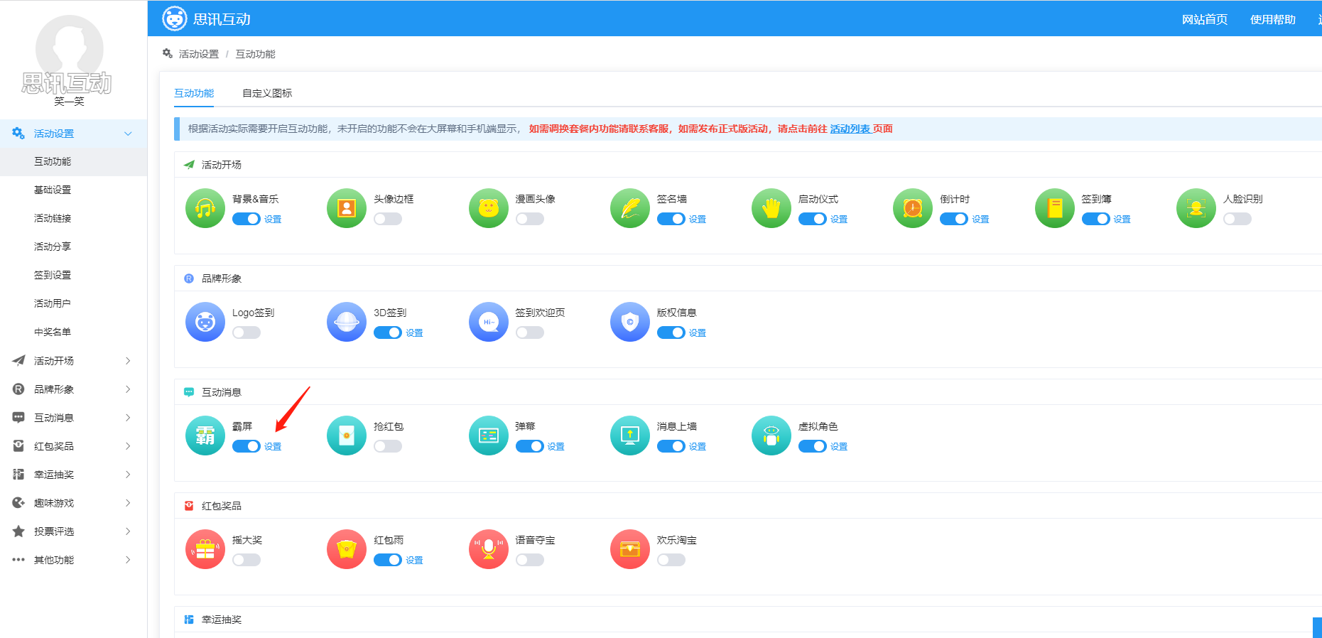This screenshot has width=1322, height=638.
Task: Click the 摇大奖 gift box icon
Action: pyautogui.click(x=205, y=549)
